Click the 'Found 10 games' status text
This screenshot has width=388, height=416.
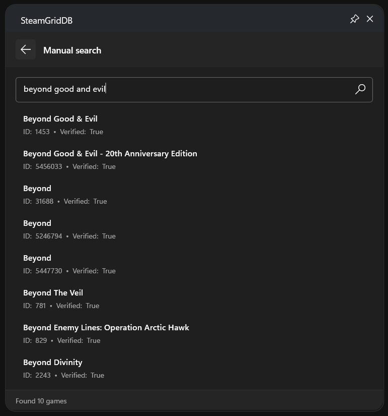click(41, 401)
